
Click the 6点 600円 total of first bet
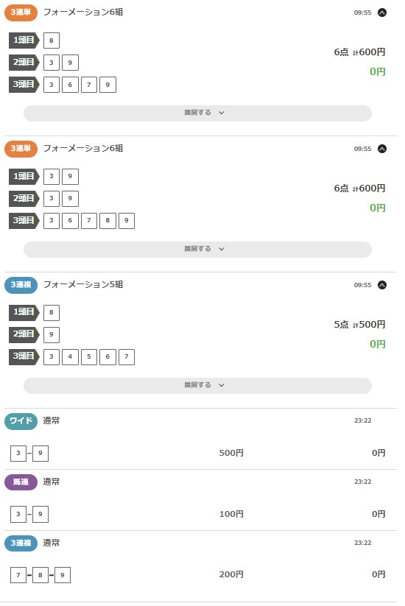click(x=359, y=52)
